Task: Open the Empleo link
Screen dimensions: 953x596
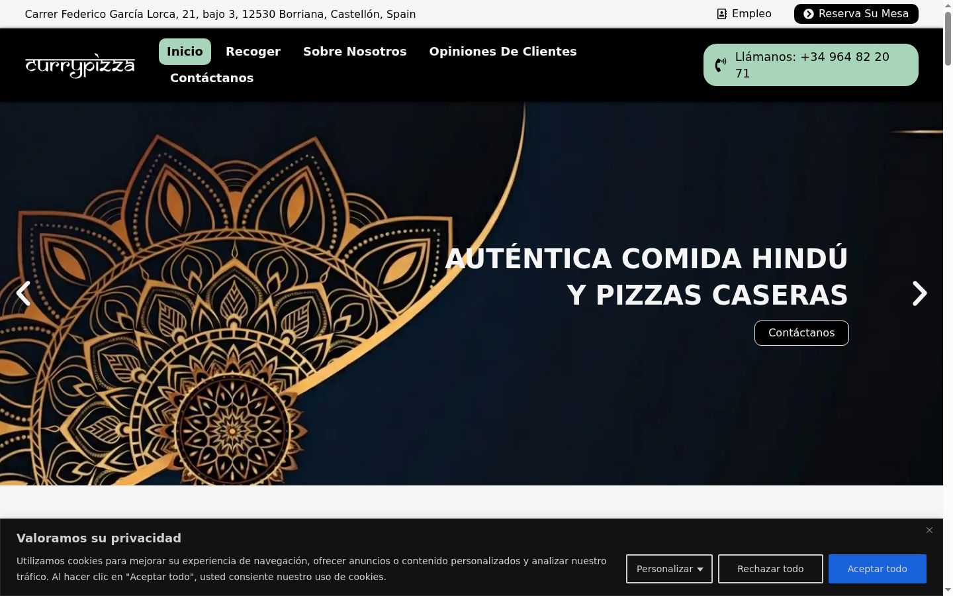Action: click(x=745, y=13)
